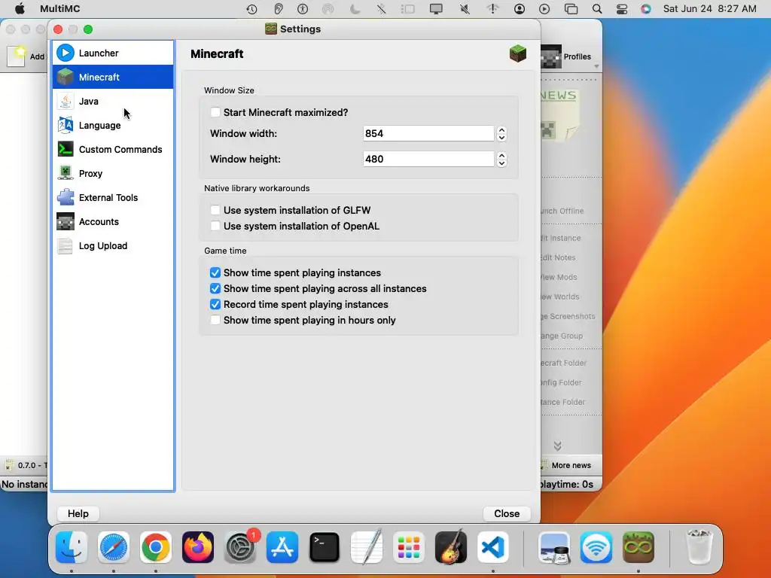Click Edit Instance in main window
771x578 pixels.
tap(560, 238)
